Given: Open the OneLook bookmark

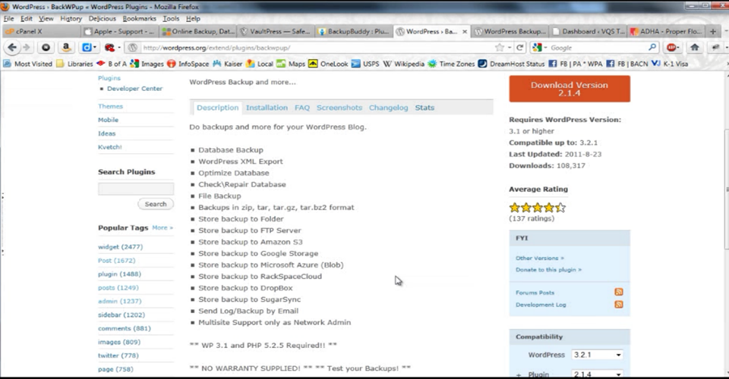Looking at the screenshot, I should (x=328, y=64).
